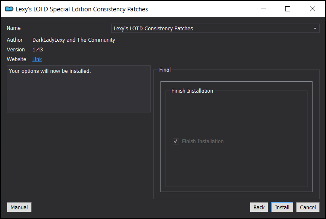
Task: Click the description box saying options will be installed
Action: (x=79, y=89)
